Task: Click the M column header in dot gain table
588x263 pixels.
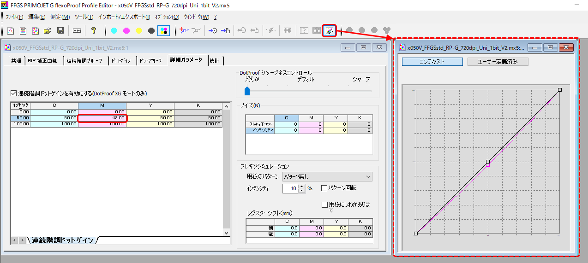Action: pyautogui.click(x=102, y=106)
